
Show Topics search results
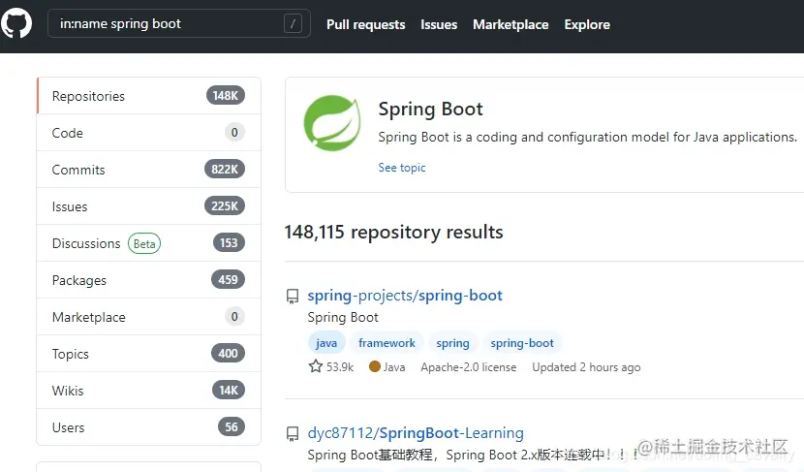coord(149,354)
